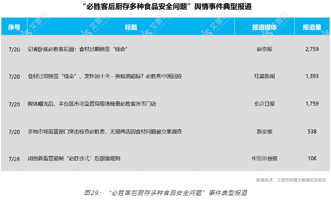This screenshot has height=200, width=331.
Task: Click the value 2,759
Action: [312, 49]
